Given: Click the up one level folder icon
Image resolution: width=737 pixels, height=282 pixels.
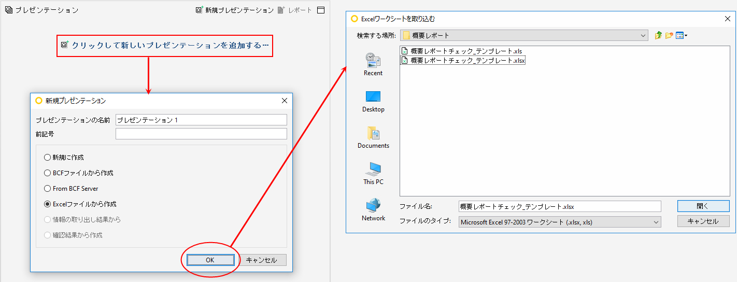Looking at the screenshot, I should pyautogui.click(x=658, y=35).
